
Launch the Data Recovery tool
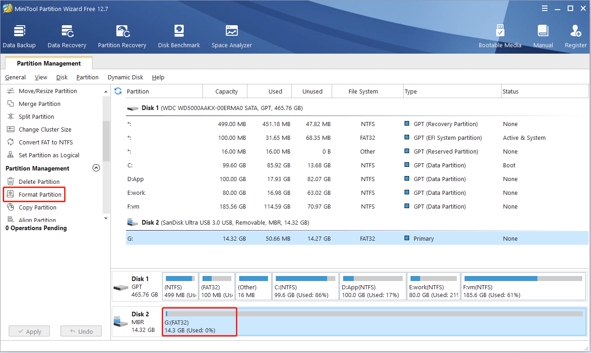pos(67,36)
